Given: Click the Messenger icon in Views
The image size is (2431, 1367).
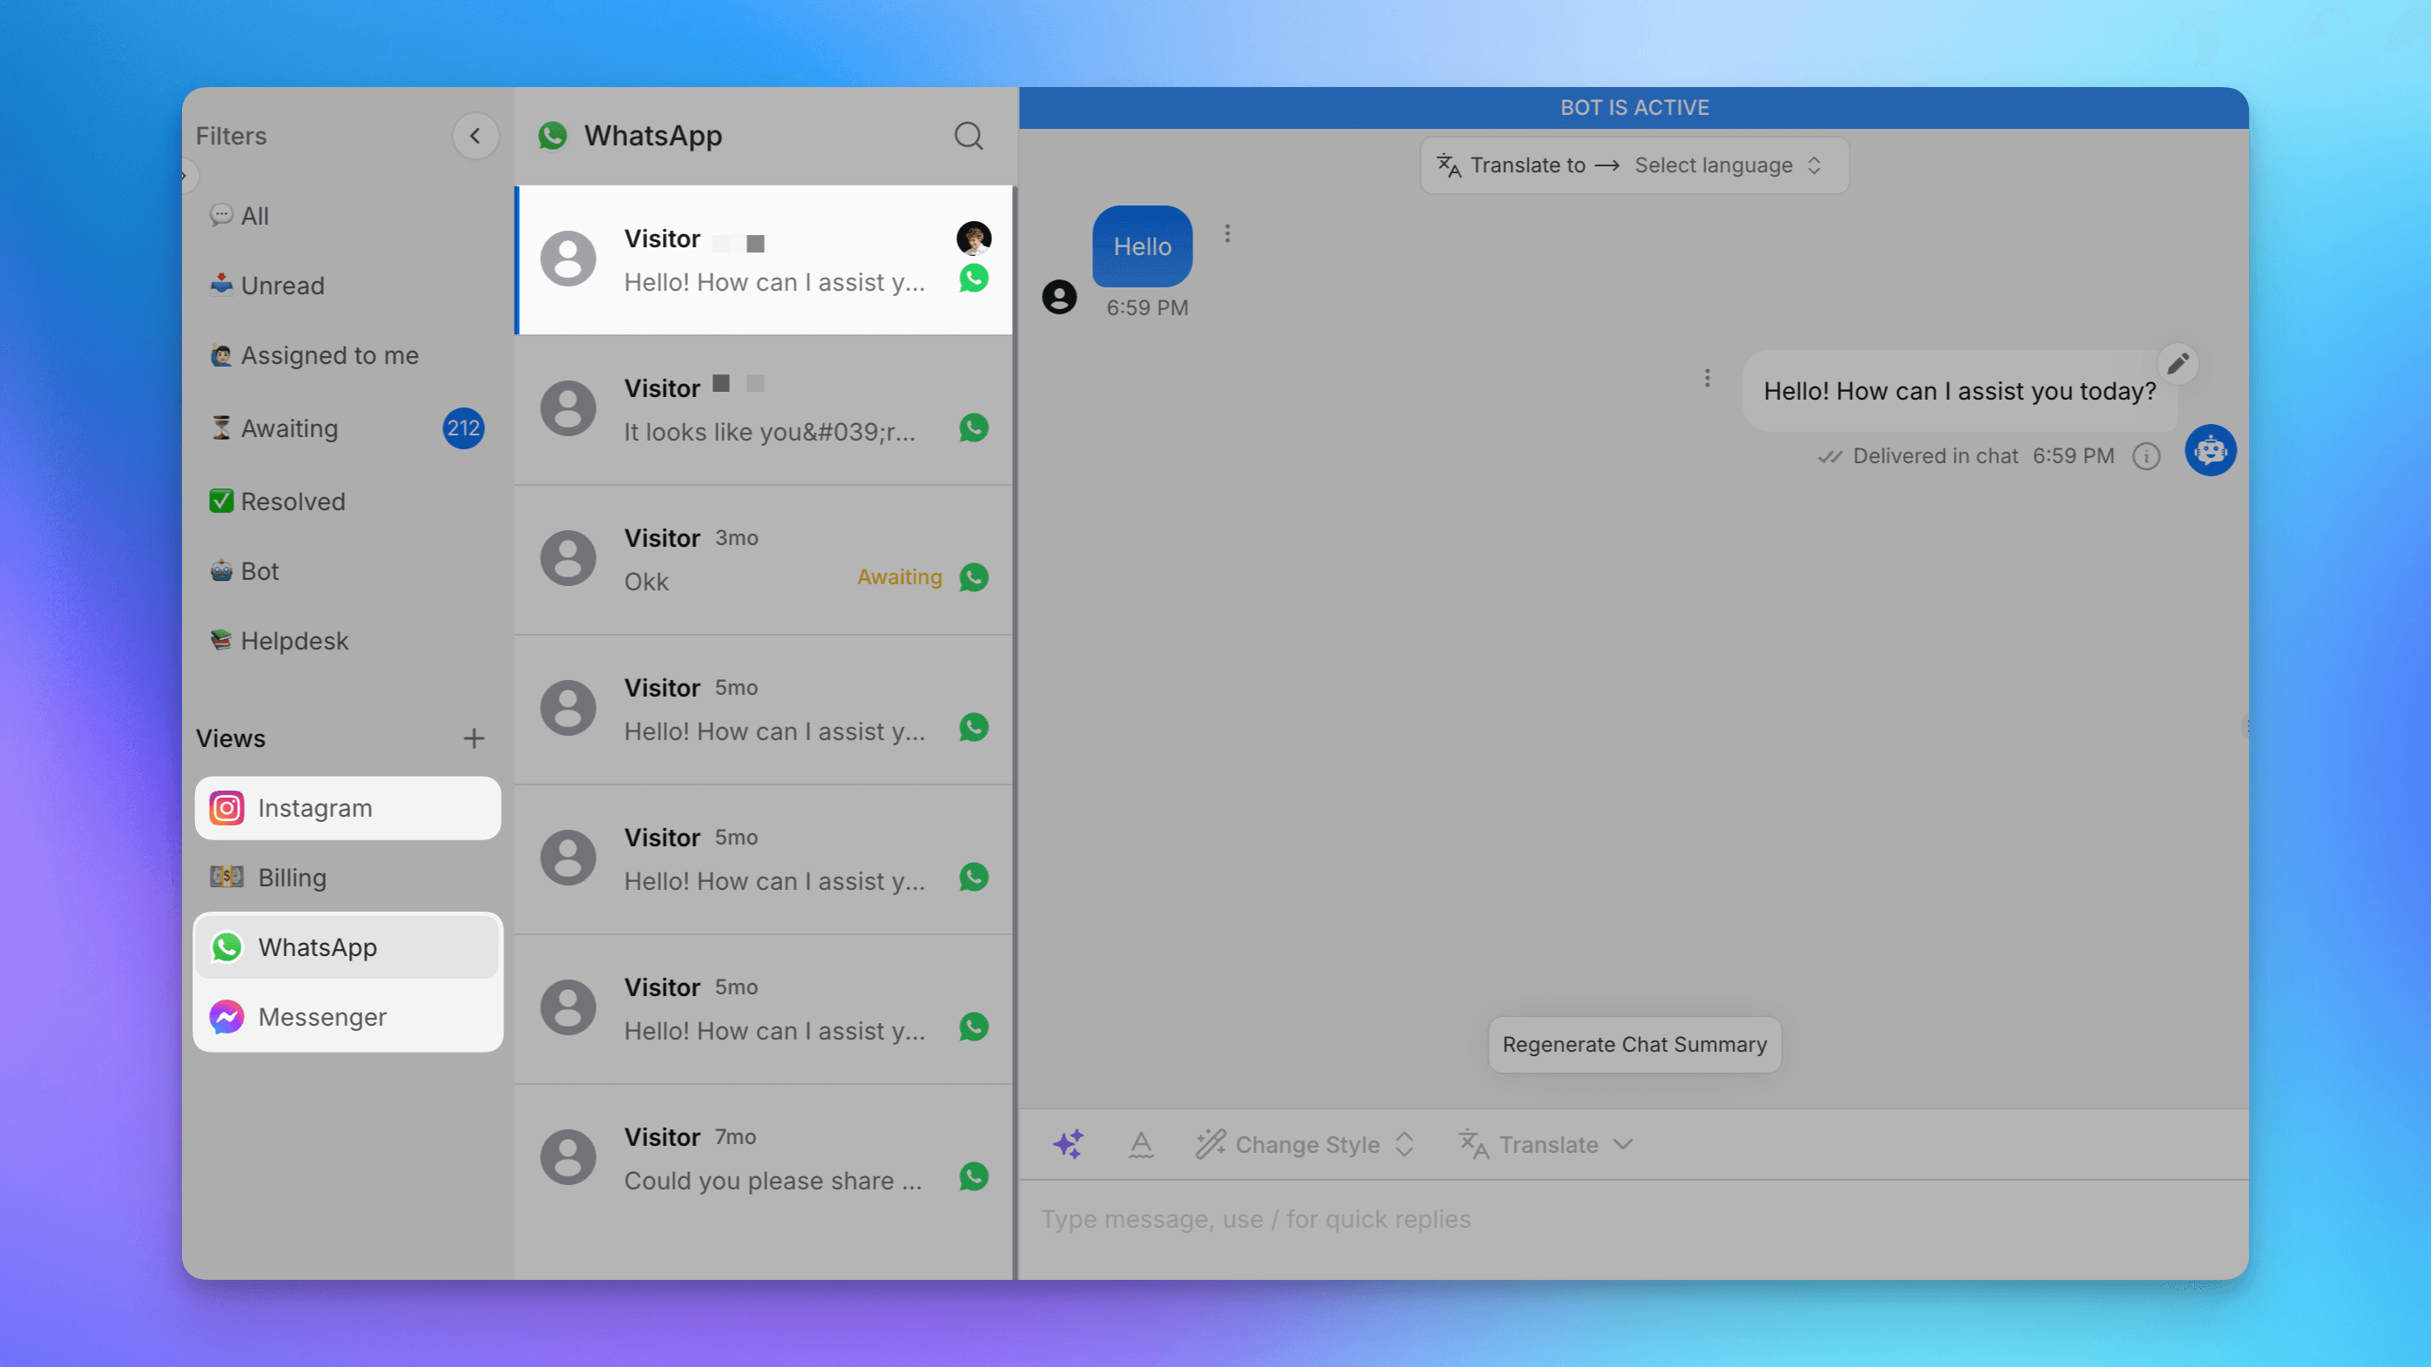Looking at the screenshot, I should click(x=226, y=1017).
